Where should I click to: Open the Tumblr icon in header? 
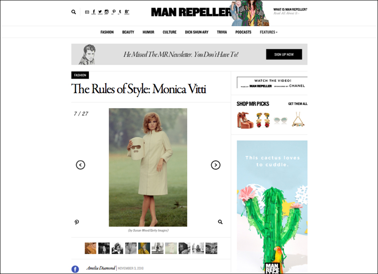click(120, 11)
